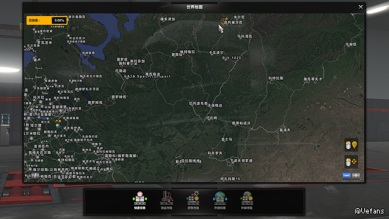Click the city label 基洛夫
This screenshot has height=219, width=389.
pyautogui.click(x=285, y=130)
